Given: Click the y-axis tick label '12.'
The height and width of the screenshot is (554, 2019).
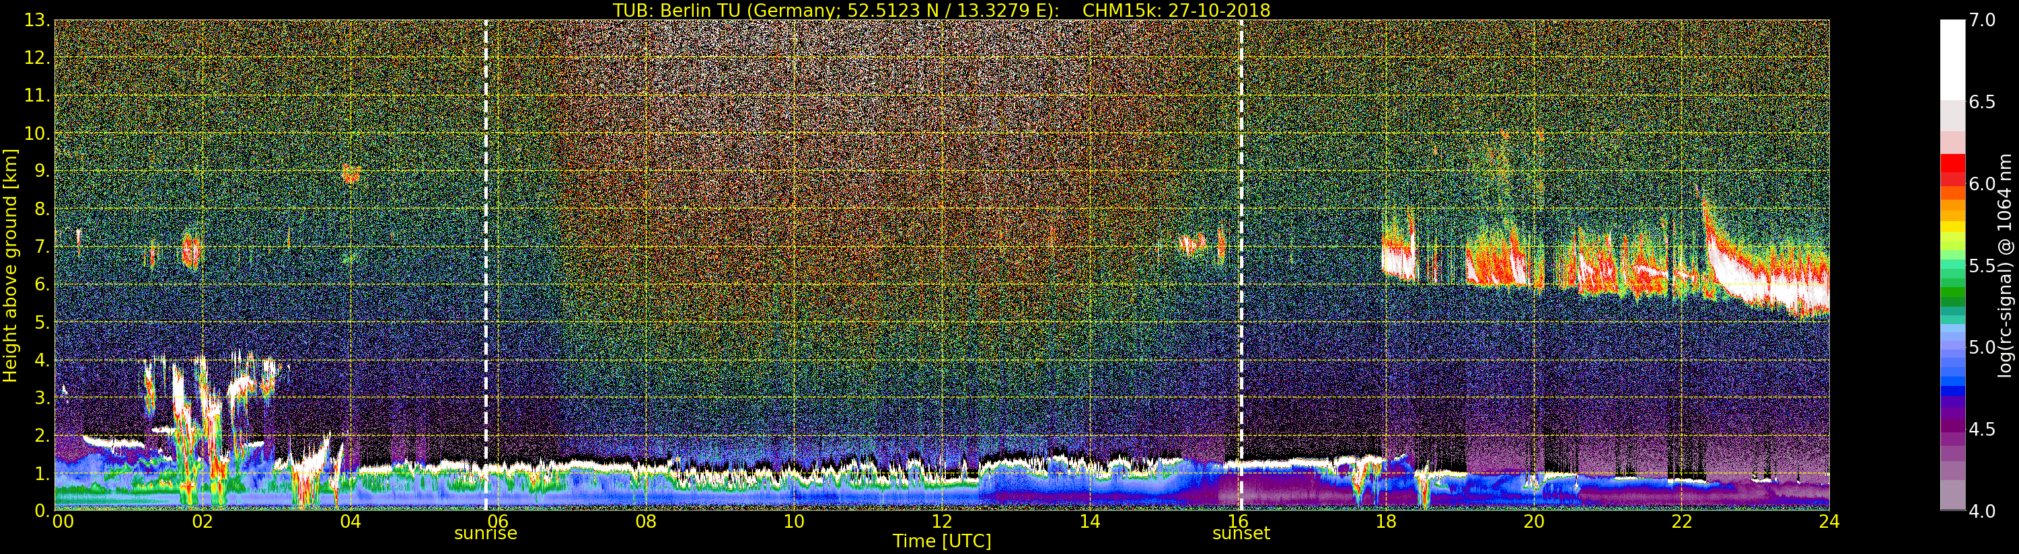Looking at the screenshot, I should (37, 58).
